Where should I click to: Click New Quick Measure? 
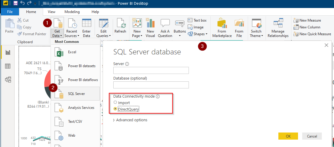(312, 34)
